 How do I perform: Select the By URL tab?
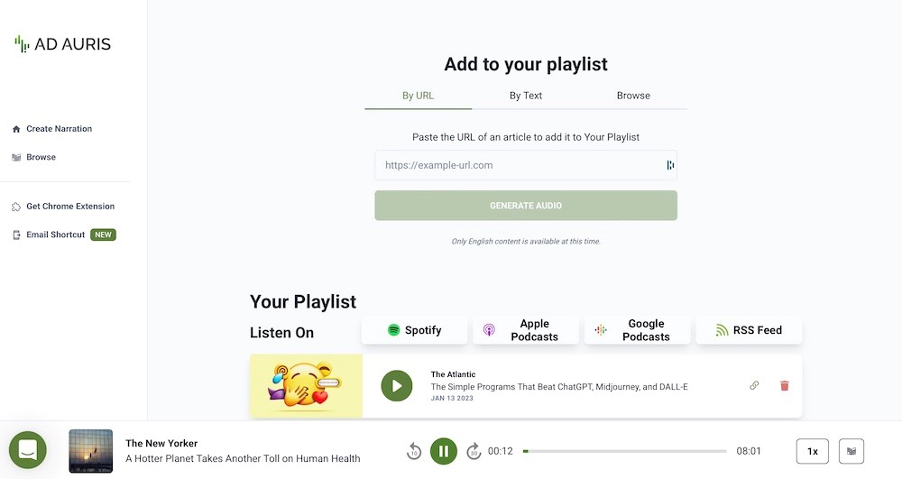point(419,96)
